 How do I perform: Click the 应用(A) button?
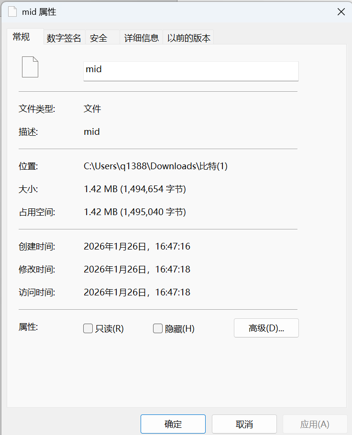point(314,424)
